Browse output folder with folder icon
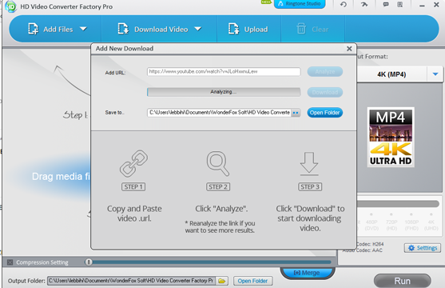 pos(221,281)
